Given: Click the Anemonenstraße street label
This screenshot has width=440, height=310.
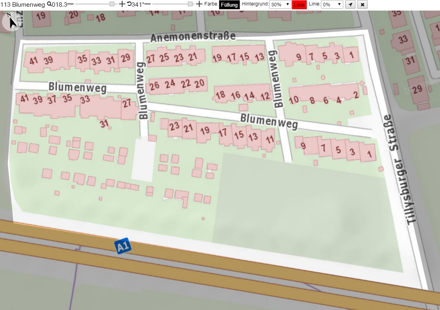Looking at the screenshot, I should (x=193, y=37).
